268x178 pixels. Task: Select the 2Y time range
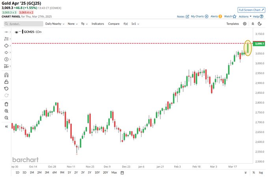tap(76, 172)
